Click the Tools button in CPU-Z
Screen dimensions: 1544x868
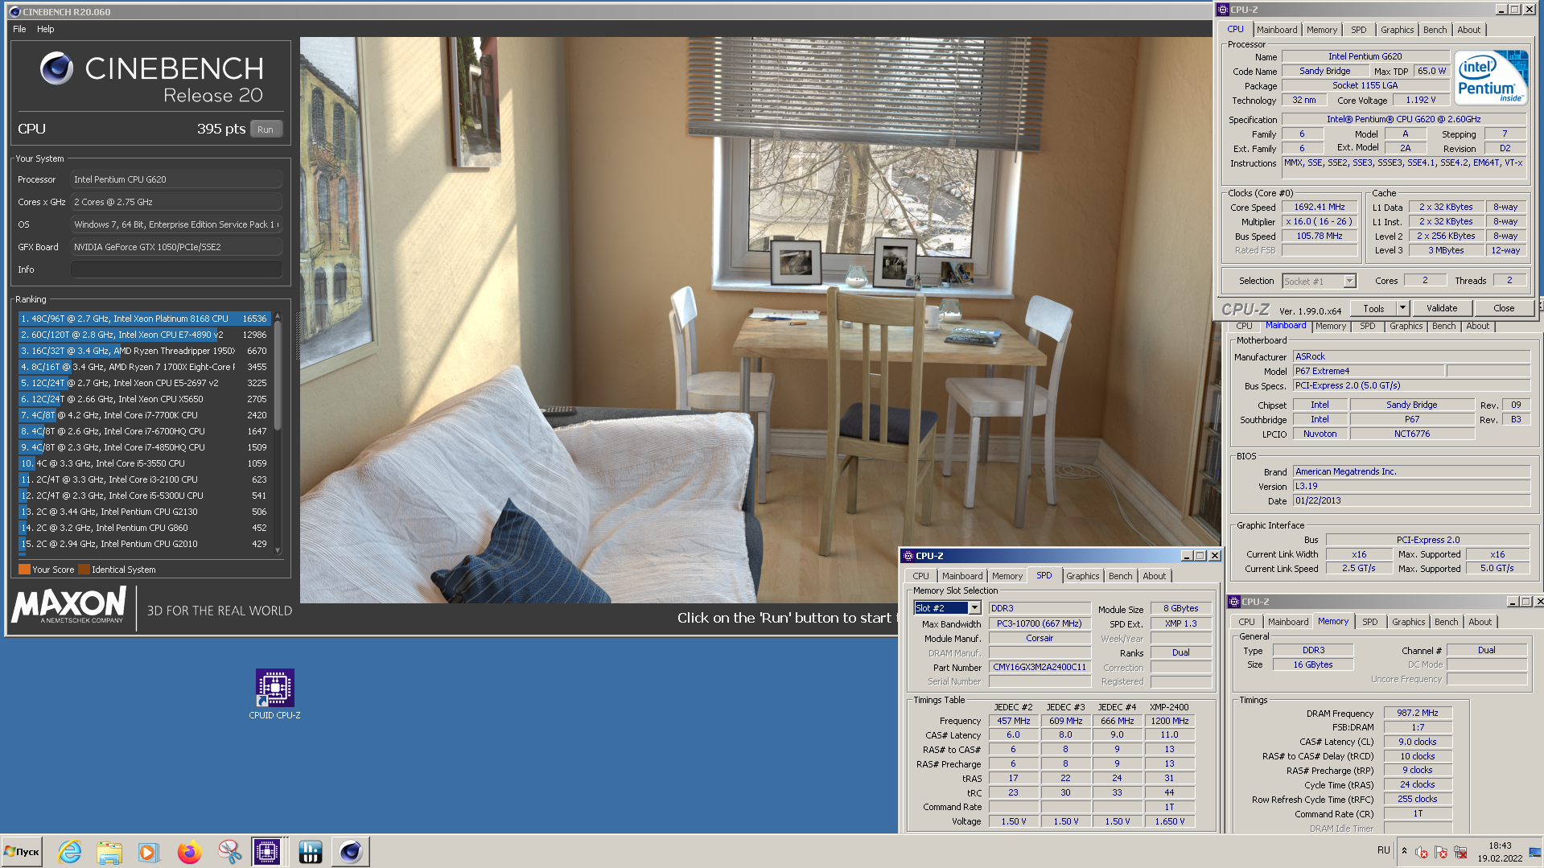pyautogui.click(x=1373, y=308)
